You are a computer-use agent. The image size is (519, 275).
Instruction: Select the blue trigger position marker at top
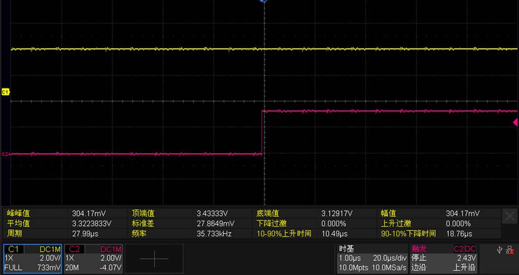click(264, 2)
